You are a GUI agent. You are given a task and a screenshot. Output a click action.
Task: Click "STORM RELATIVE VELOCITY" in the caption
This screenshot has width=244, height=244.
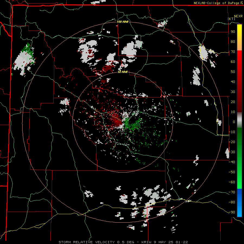tap(86, 242)
